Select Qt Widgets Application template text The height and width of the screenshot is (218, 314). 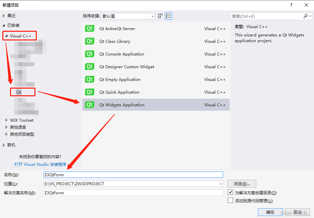122,105
